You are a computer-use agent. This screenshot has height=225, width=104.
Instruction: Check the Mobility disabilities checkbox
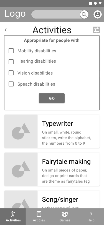[x=11, y=51]
